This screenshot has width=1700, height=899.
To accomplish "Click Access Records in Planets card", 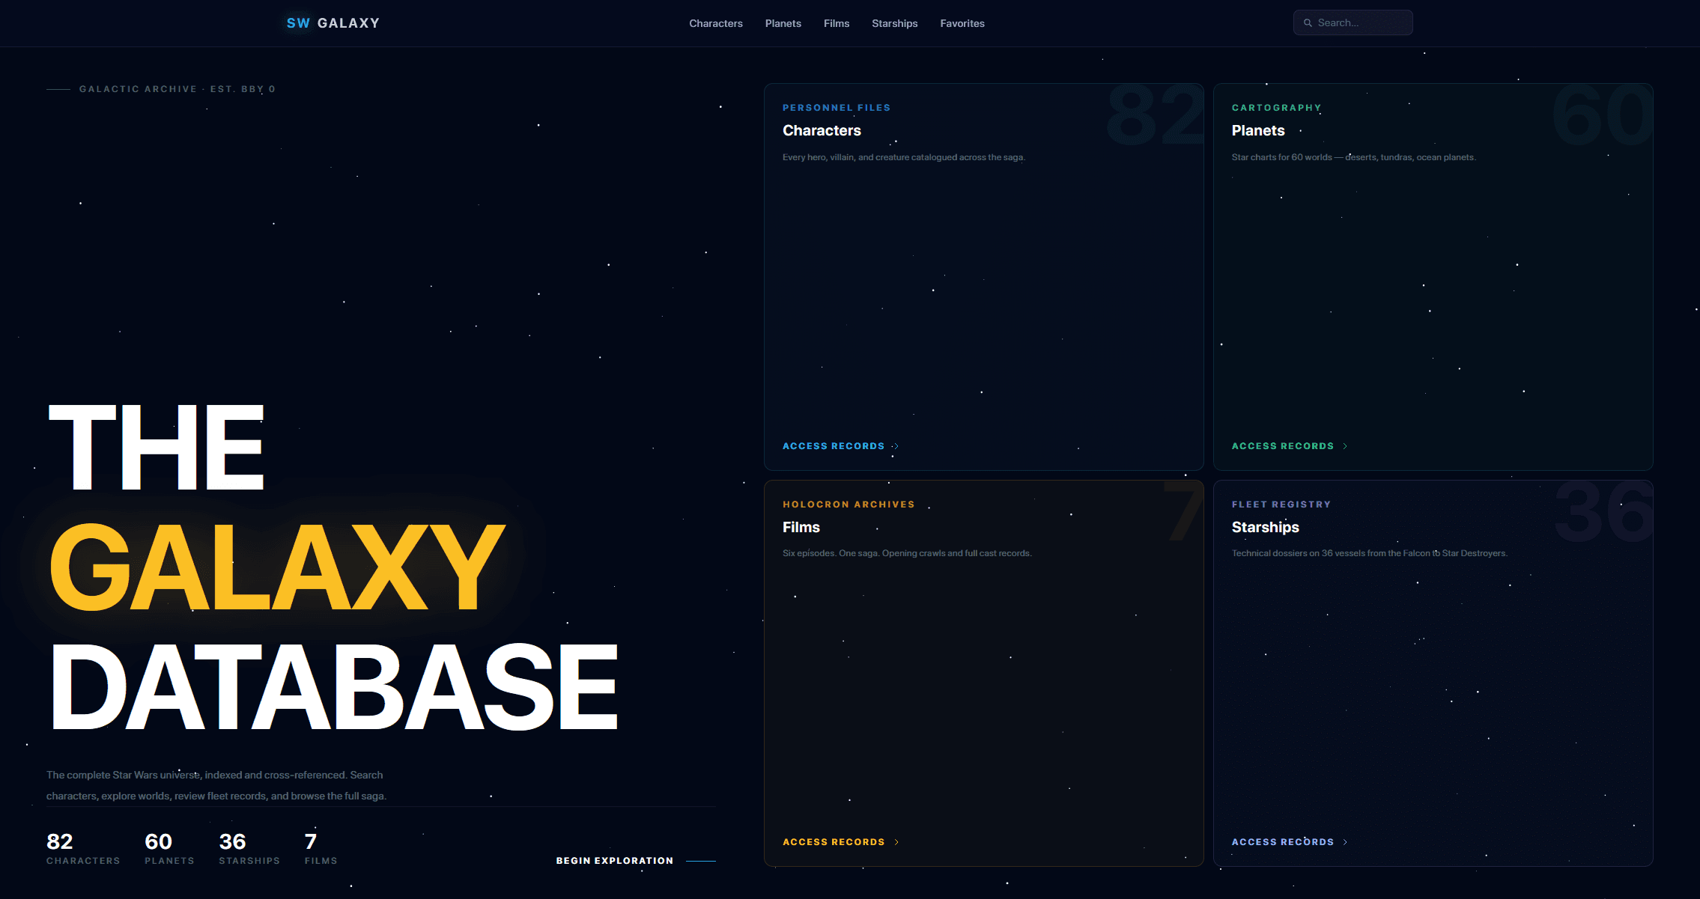I will (x=1283, y=446).
